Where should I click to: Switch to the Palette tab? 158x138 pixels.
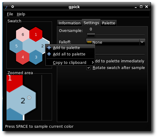pyautogui.click(x=109, y=23)
